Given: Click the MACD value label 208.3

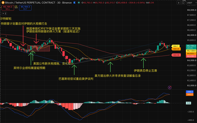Looking at the screenshot, I should point(190,92).
